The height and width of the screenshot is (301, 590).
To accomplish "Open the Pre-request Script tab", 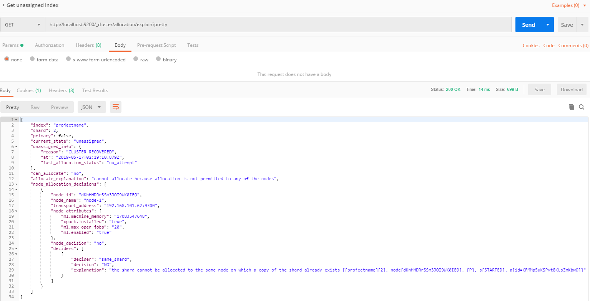I will [156, 45].
